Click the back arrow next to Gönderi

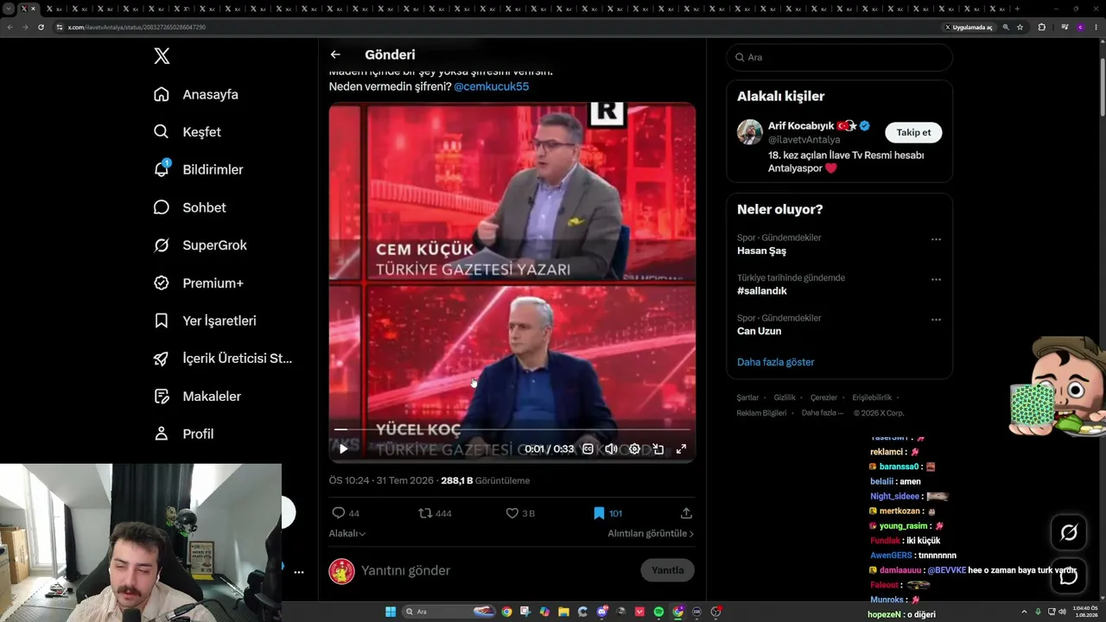coord(335,54)
